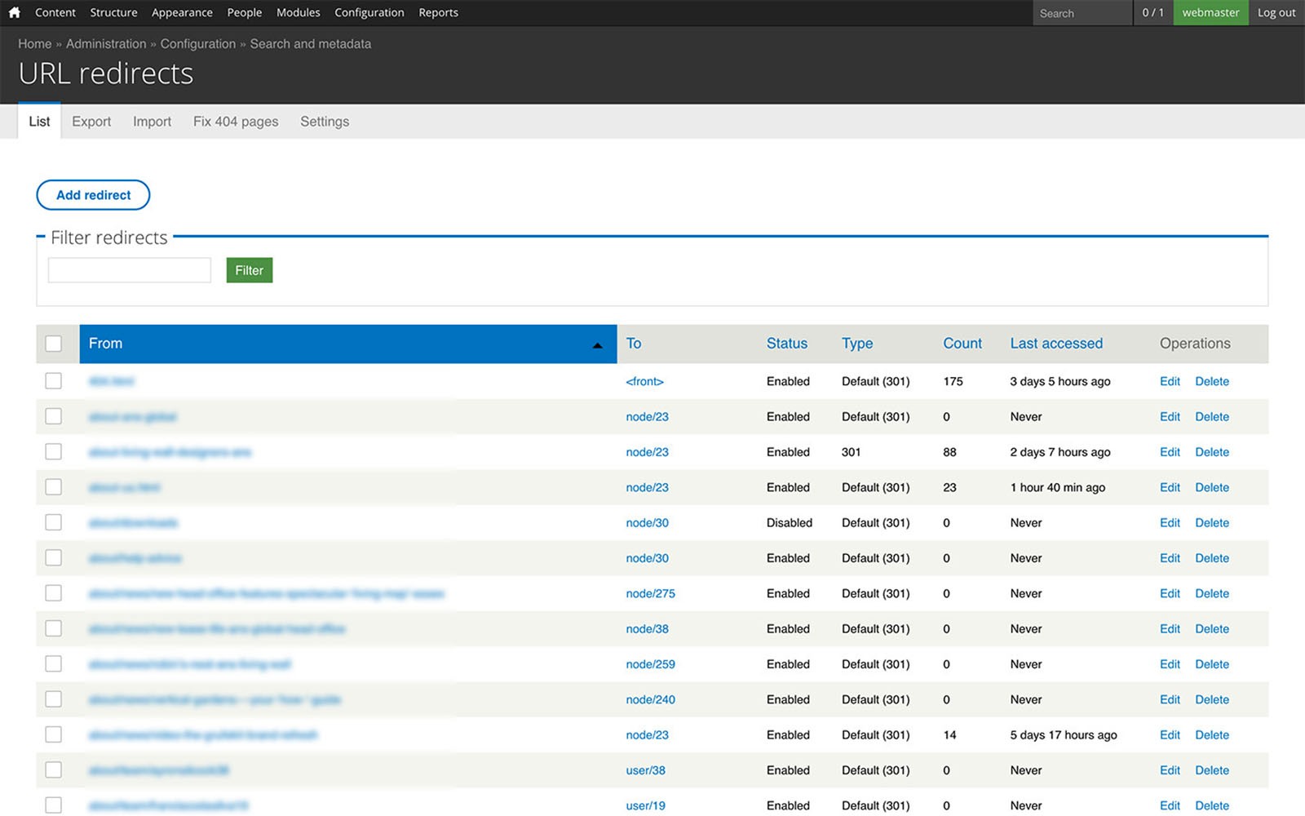1305x816 pixels.
Task: Open the Content admin menu
Action: tap(55, 12)
